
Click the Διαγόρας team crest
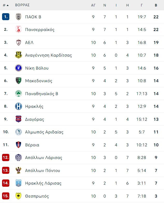(x=18, y=119)
